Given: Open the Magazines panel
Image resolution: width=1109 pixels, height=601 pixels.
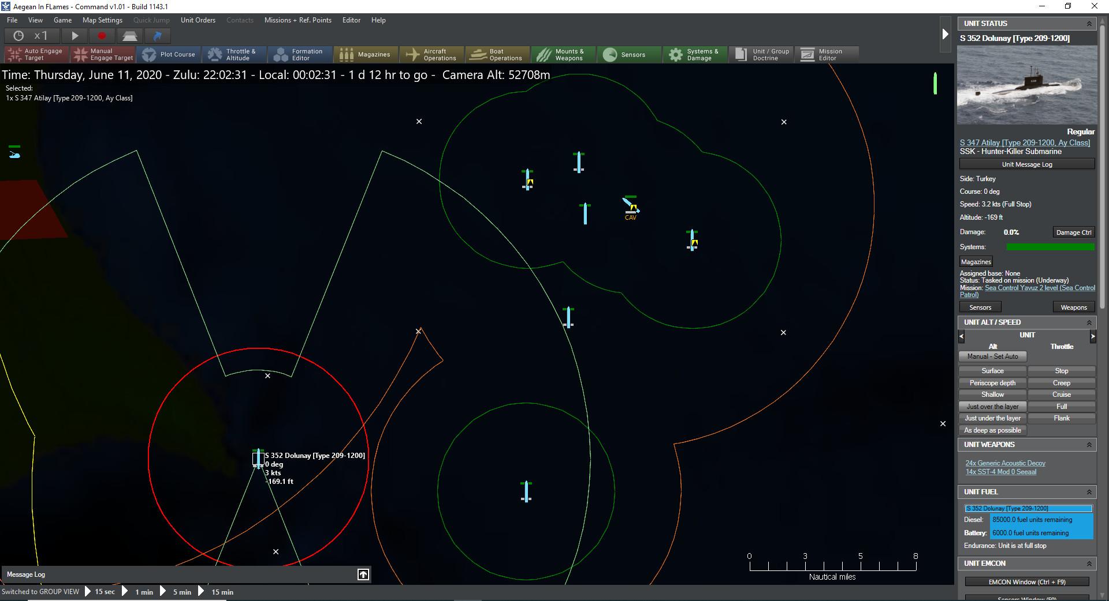Looking at the screenshot, I should pyautogui.click(x=366, y=54).
